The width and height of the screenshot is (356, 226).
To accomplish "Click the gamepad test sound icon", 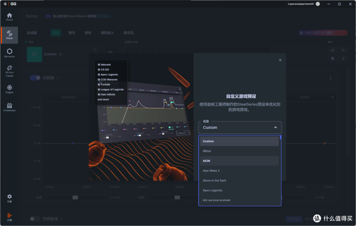I will (x=332, y=50).
